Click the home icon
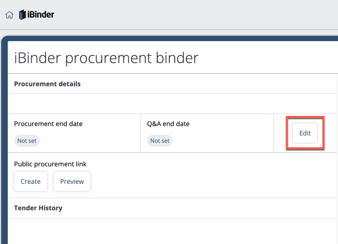This screenshot has height=244, width=338. (x=9, y=15)
